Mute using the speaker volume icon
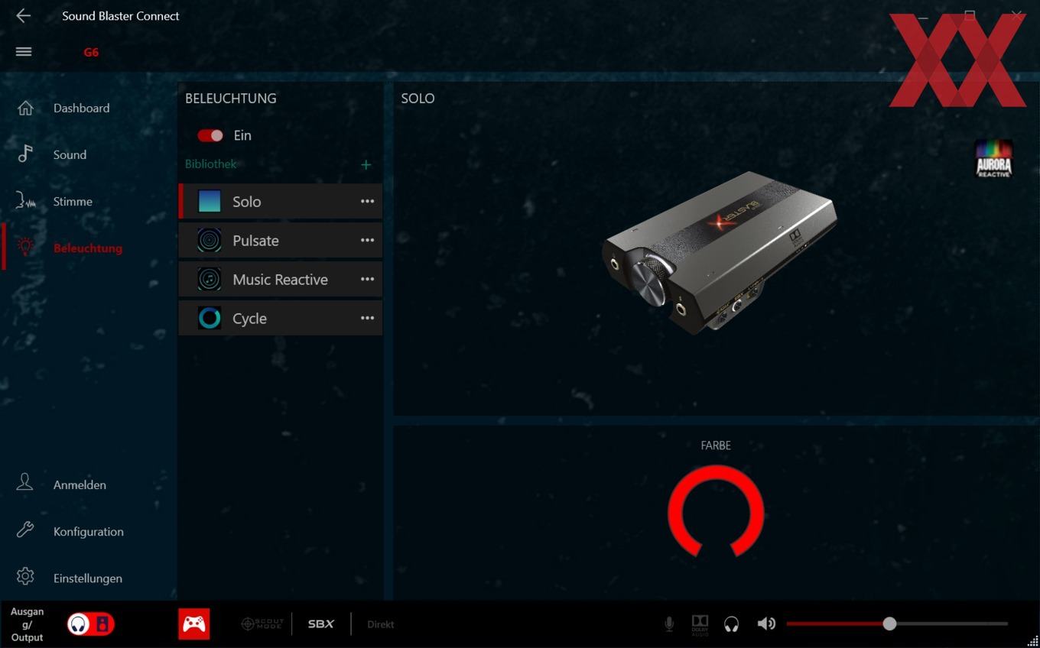 [x=765, y=624]
